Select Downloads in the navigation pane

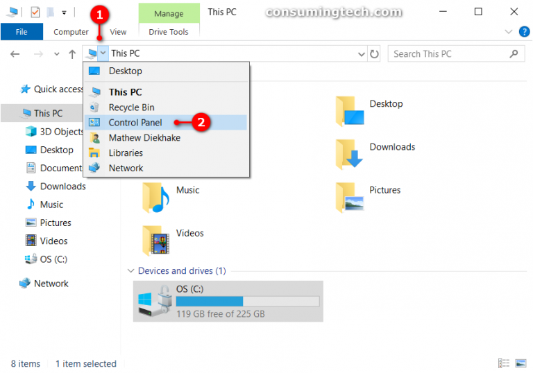56,186
